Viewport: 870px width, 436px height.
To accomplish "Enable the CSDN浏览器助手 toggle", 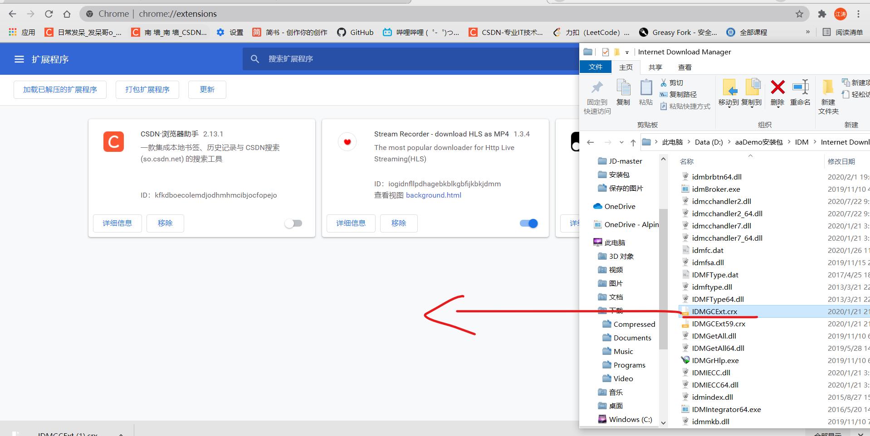I will pyautogui.click(x=293, y=223).
